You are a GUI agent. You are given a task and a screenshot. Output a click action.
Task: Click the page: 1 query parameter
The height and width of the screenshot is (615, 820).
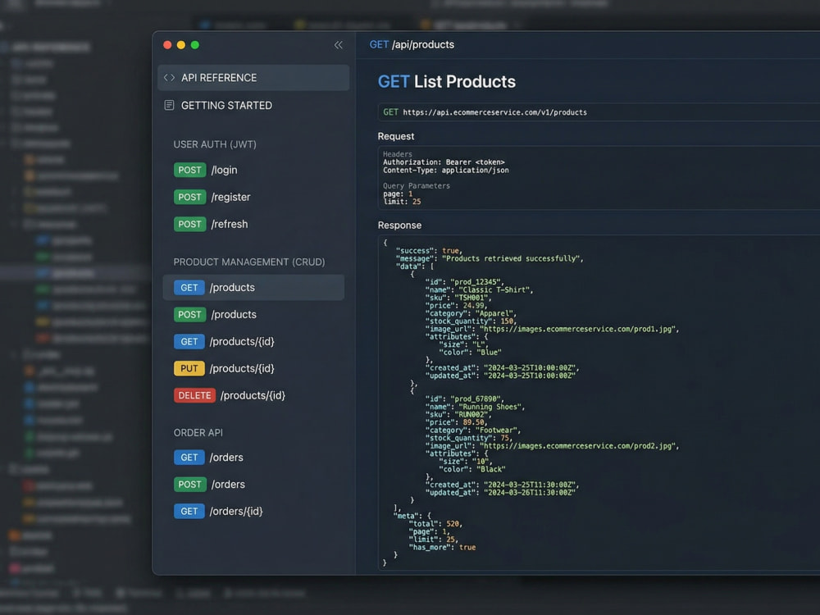tap(398, 194)
